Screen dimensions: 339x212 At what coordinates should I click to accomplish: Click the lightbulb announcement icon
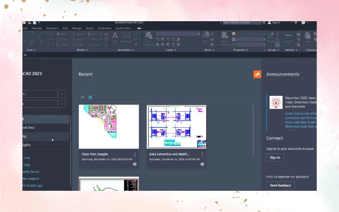click(x=276, y=102)
